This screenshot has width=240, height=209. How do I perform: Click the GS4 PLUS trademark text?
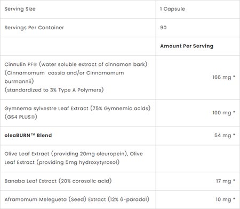pyautogui.click(x=21, y=117)
